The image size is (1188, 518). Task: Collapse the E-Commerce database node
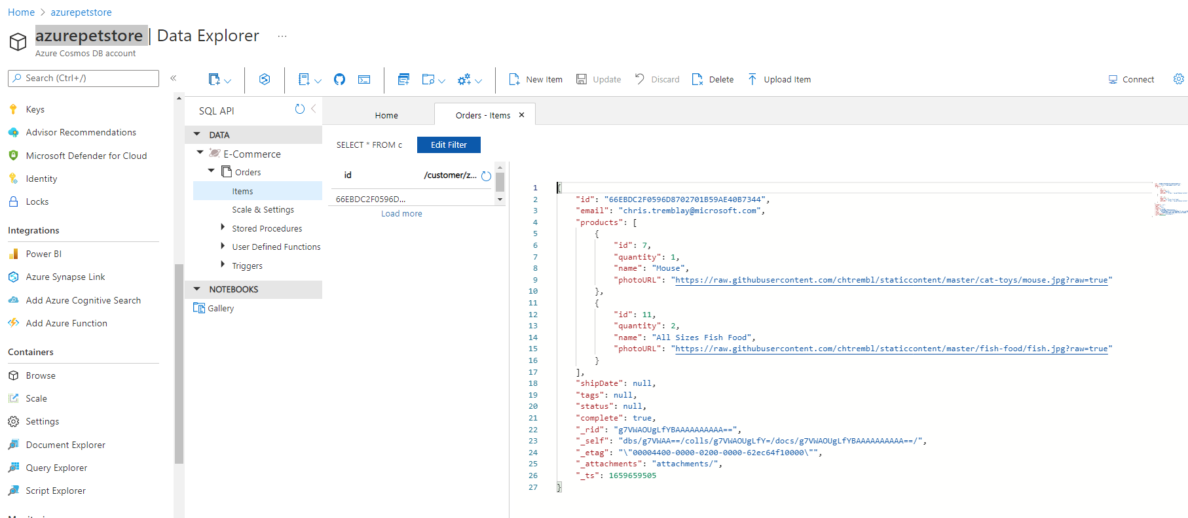click(200, 152)
